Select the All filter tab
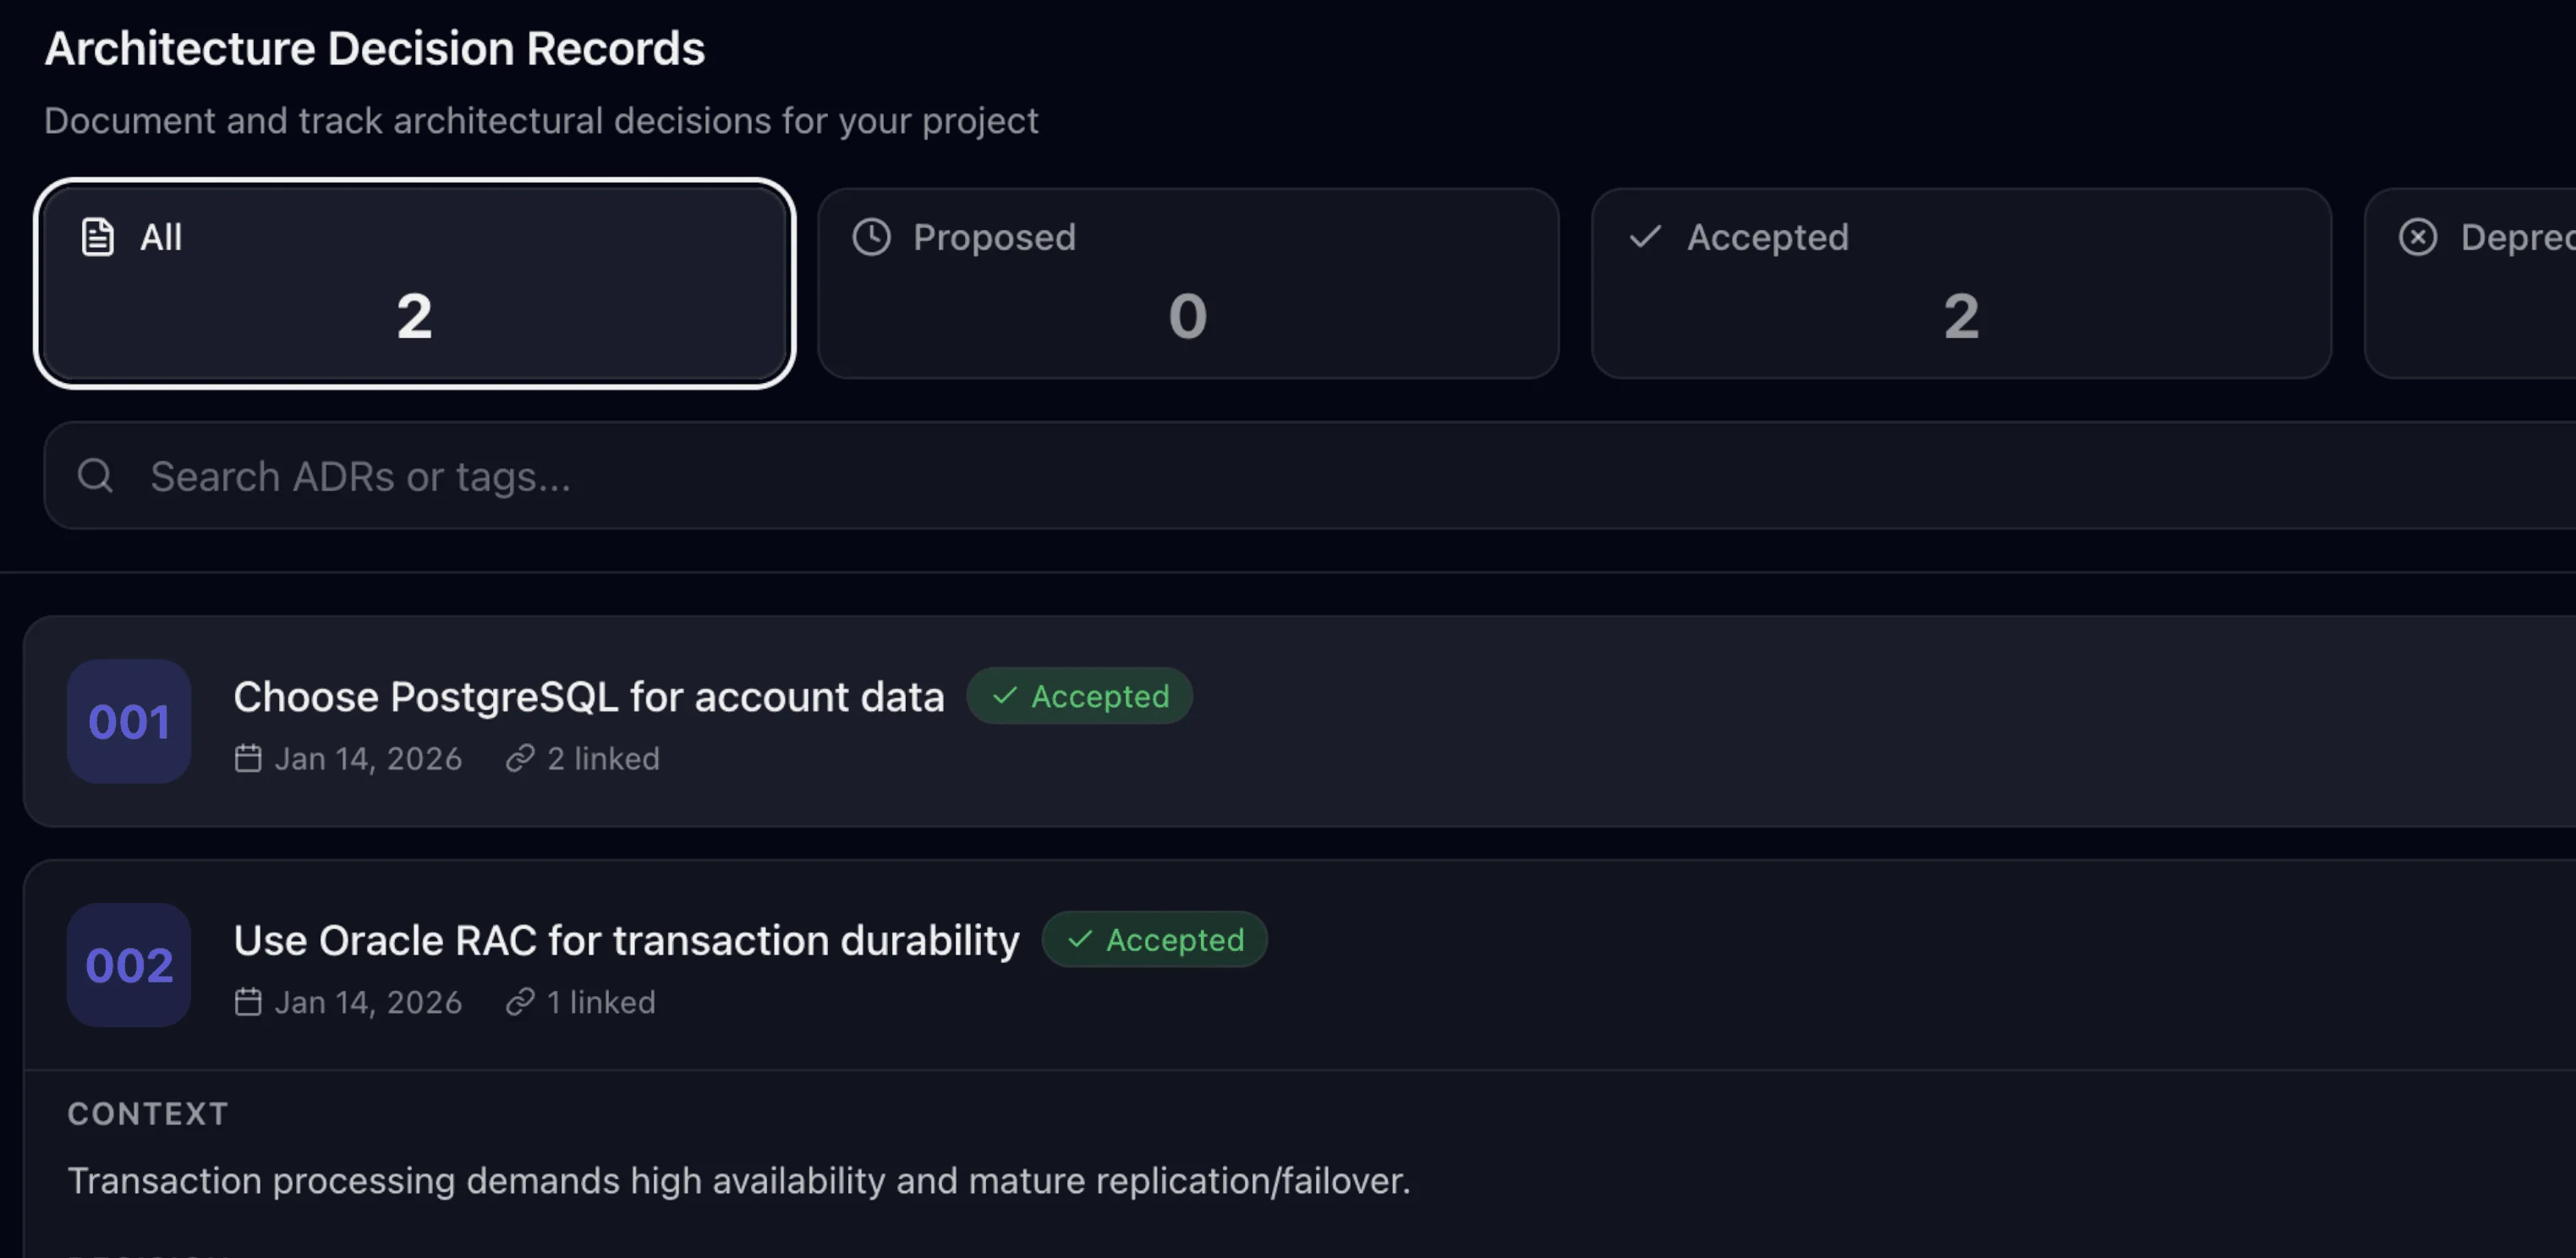The width and height of the screenshot is (2576, 1258). click(x=415, y=283)
